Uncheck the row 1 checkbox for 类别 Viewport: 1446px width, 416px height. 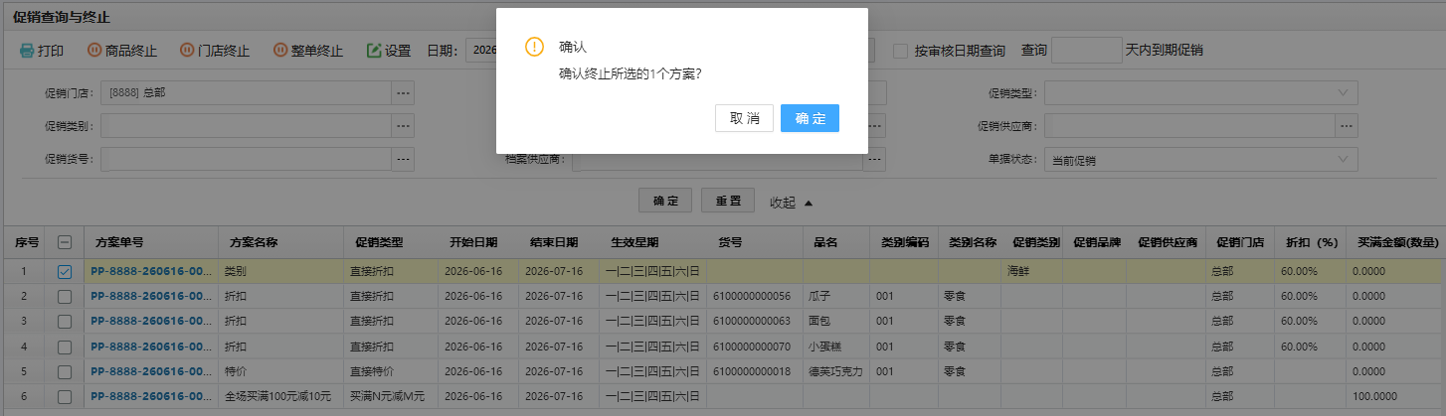[x=65, y=270]
